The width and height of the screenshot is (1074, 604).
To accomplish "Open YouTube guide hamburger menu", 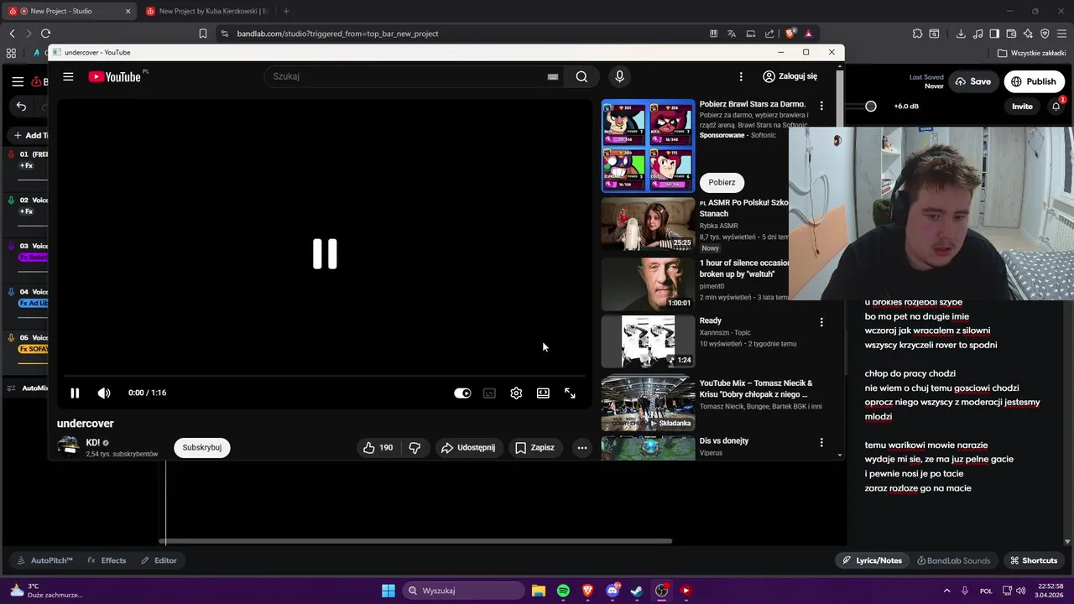I will (x=68, y=76).
